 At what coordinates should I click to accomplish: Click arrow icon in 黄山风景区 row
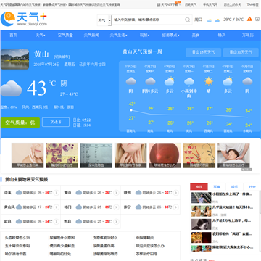coord(57,207)
